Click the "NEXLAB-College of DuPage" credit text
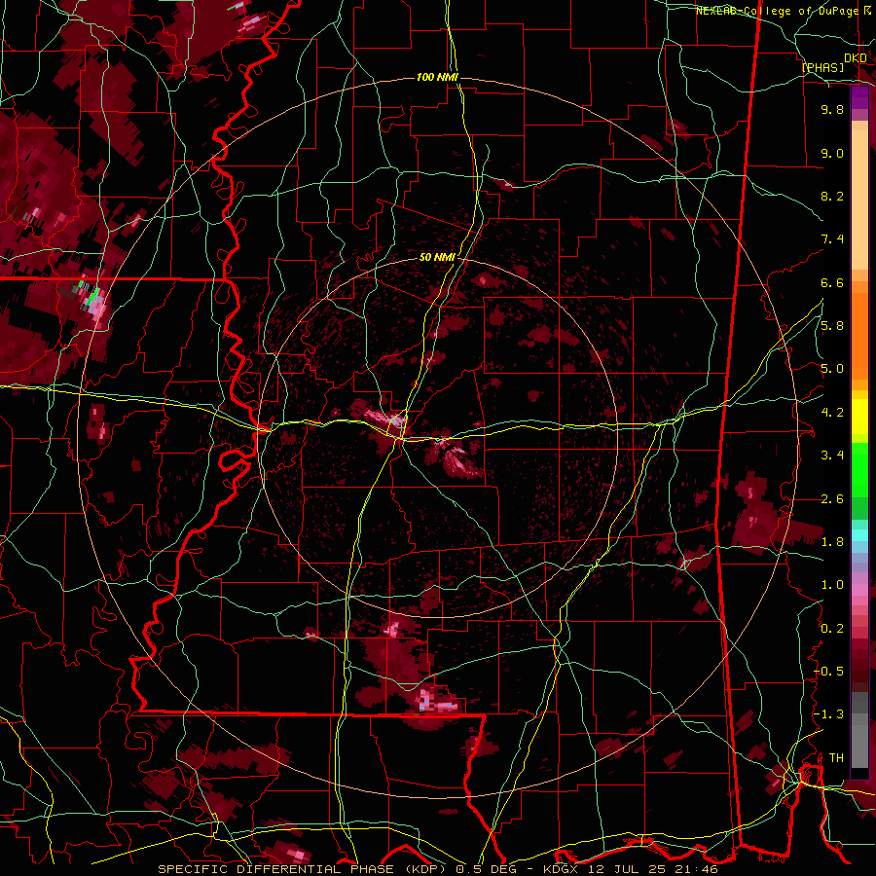Viewport: 876px width, 876px height. pos(779,11)
